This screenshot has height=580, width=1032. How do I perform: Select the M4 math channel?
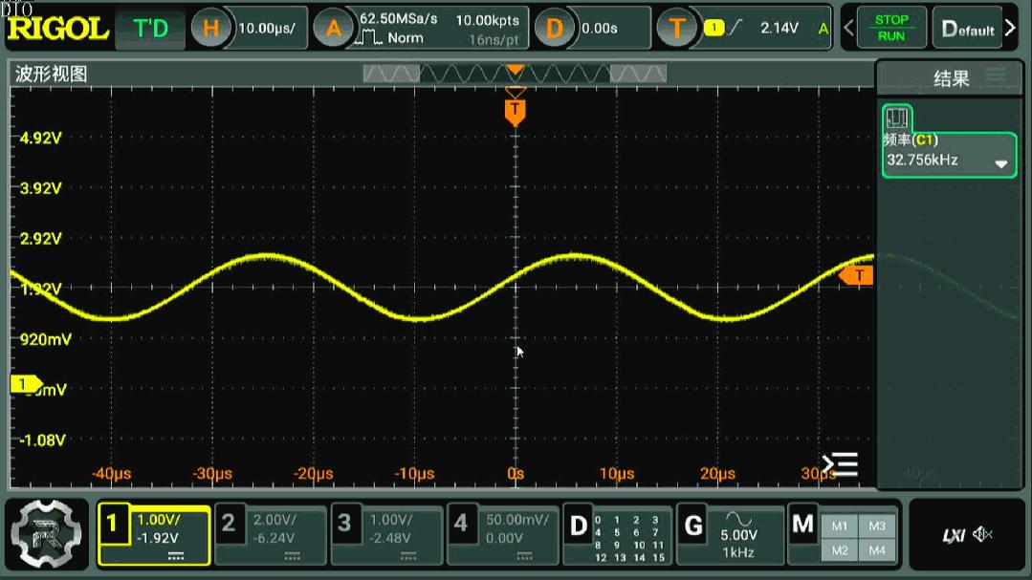(877, 550)
